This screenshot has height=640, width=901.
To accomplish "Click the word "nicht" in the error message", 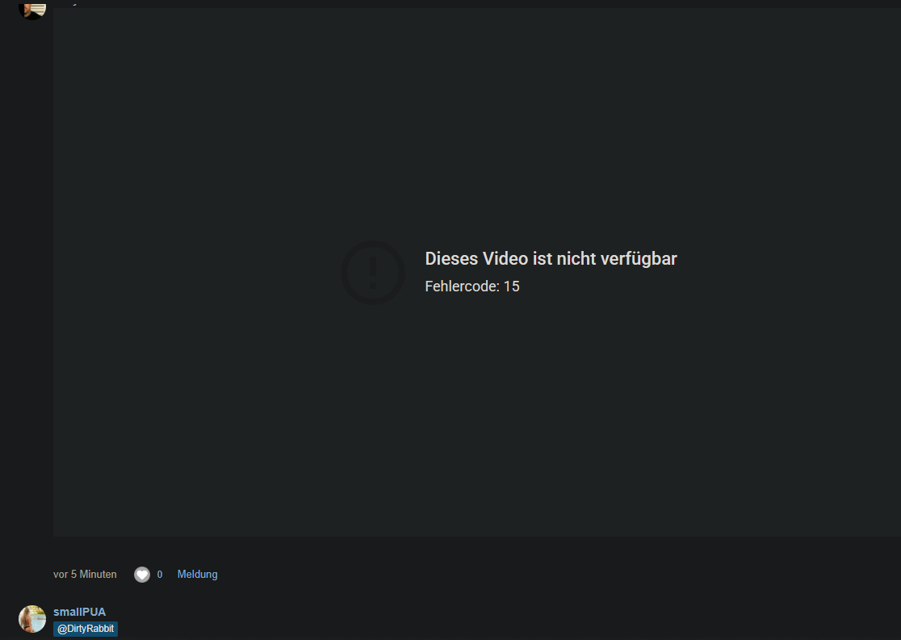I will point(576,258).
